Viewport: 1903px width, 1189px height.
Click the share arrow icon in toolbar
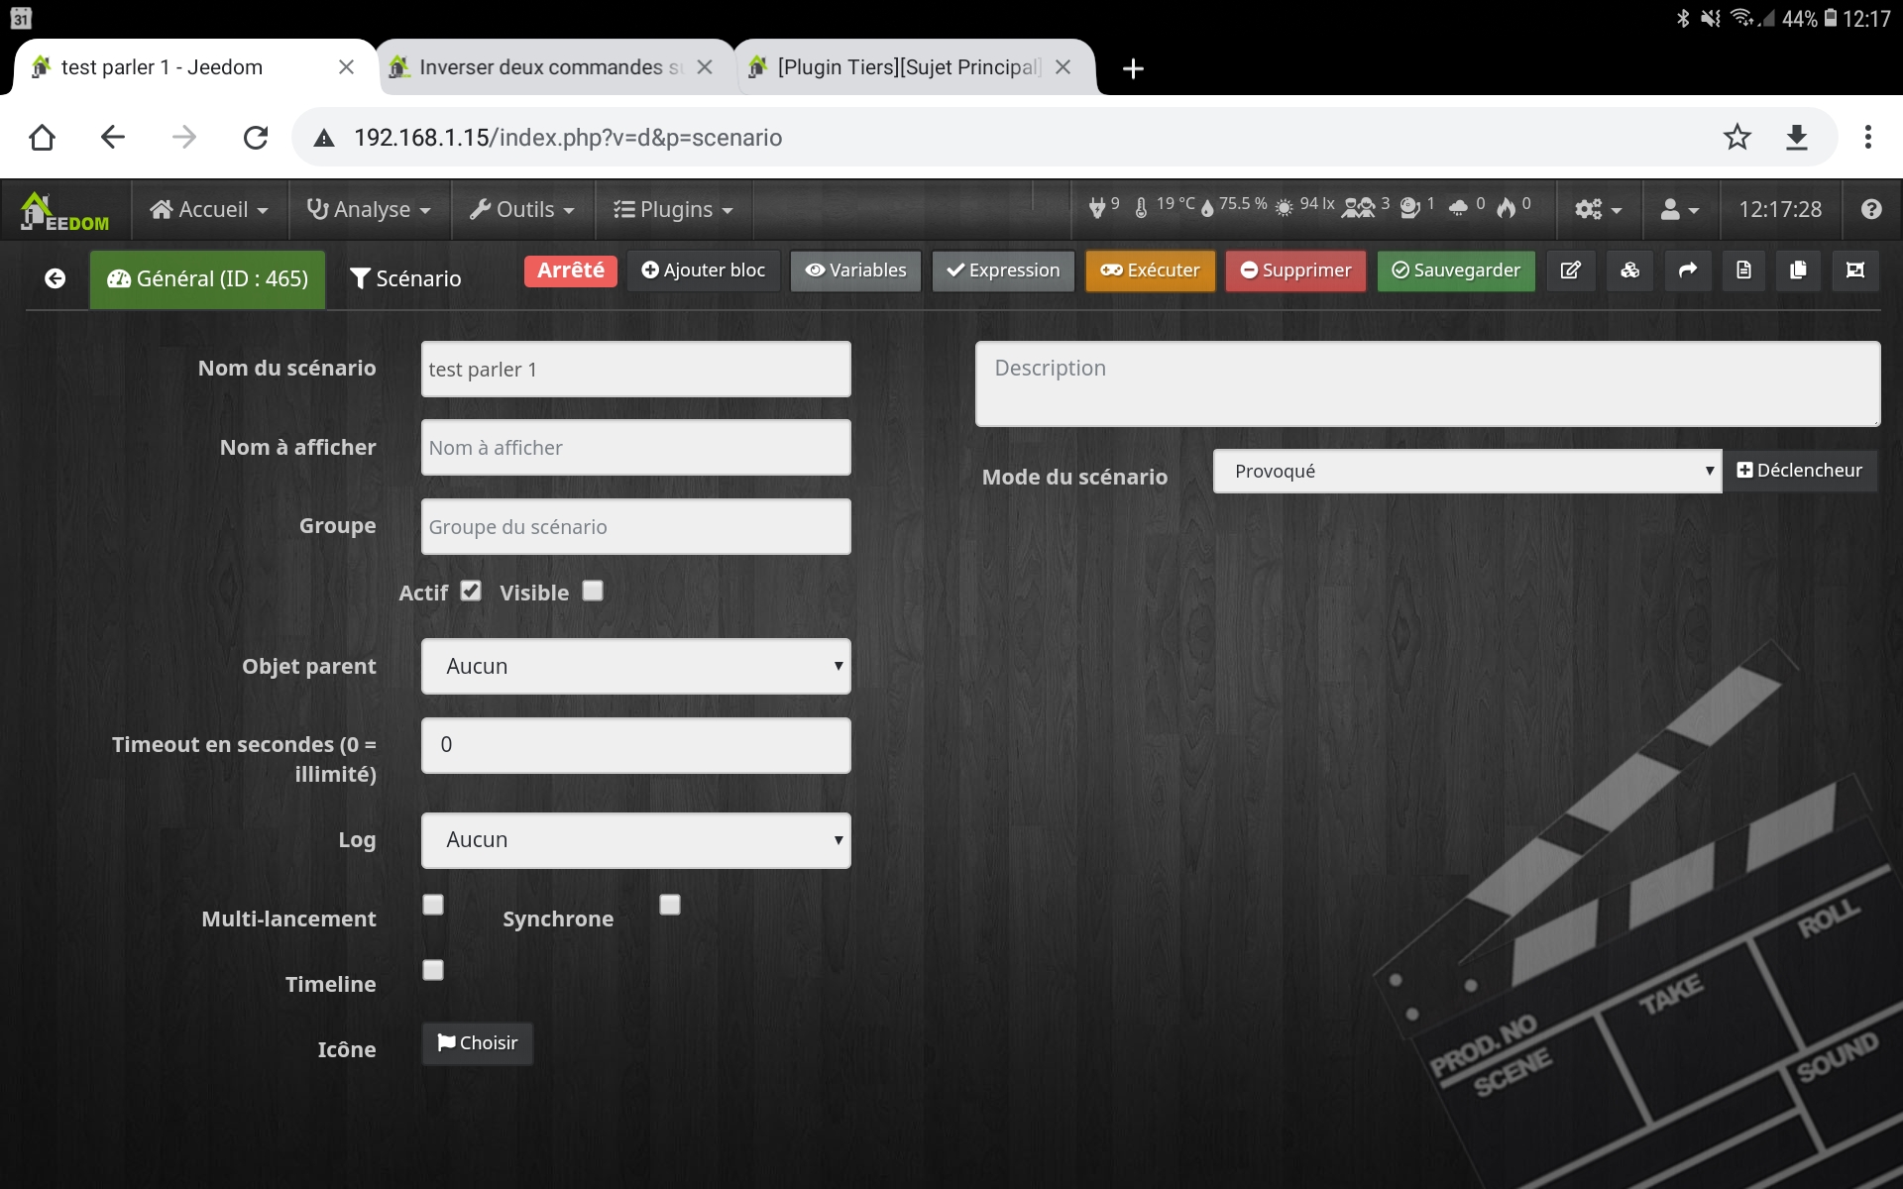(x=1688, y=270)
